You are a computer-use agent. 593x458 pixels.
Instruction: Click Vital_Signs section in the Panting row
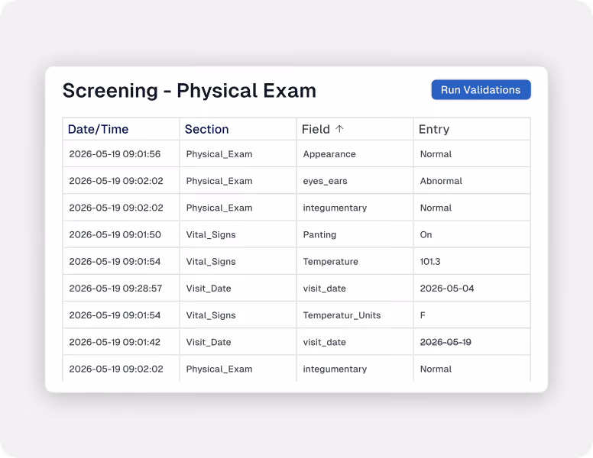211,234
